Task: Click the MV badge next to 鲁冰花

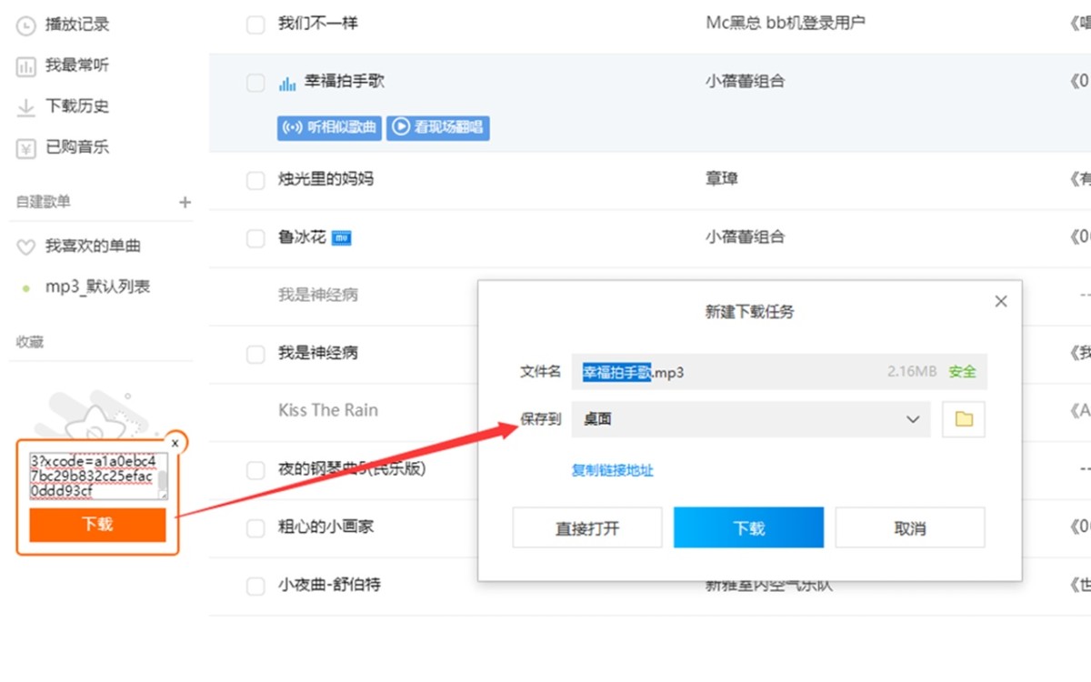Action: [341, 238]
